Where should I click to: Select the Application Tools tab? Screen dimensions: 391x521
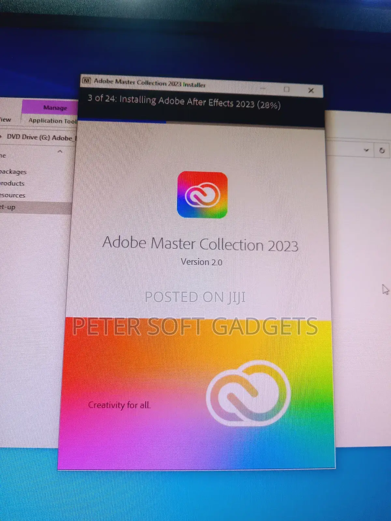[52, 120]
